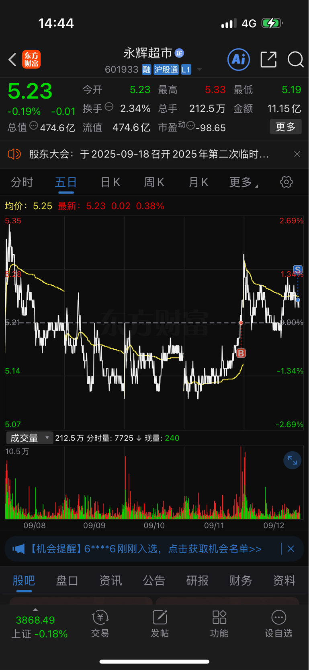Viewport: 309px width, 670px height.
Task: Switch to 盘口 tab
Action: pyautogui.click(x=67, y=580)
